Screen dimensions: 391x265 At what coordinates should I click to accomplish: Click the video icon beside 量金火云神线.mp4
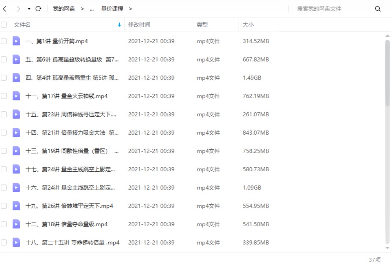click(x=16, y=96)
